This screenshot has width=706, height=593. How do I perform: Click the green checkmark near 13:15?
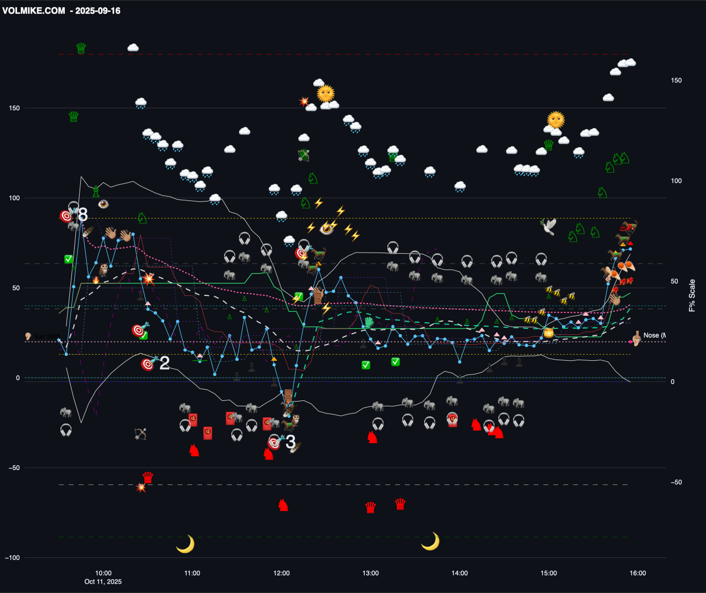(396, 362)
